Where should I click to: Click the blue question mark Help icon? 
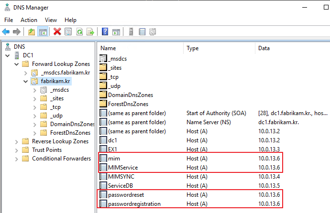[105, 32]
